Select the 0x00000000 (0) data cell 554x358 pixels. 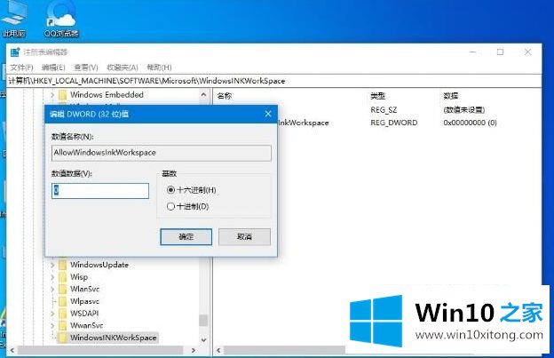click(x=471, y=123)
